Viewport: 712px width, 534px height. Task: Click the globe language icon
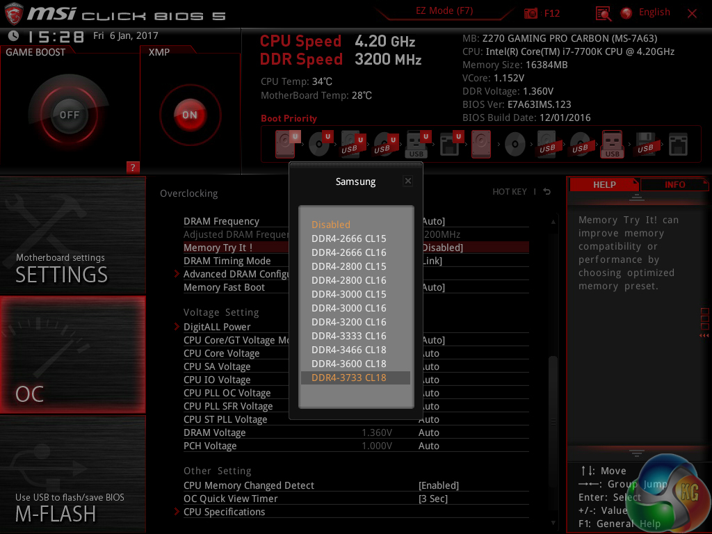tap(626, 13)
